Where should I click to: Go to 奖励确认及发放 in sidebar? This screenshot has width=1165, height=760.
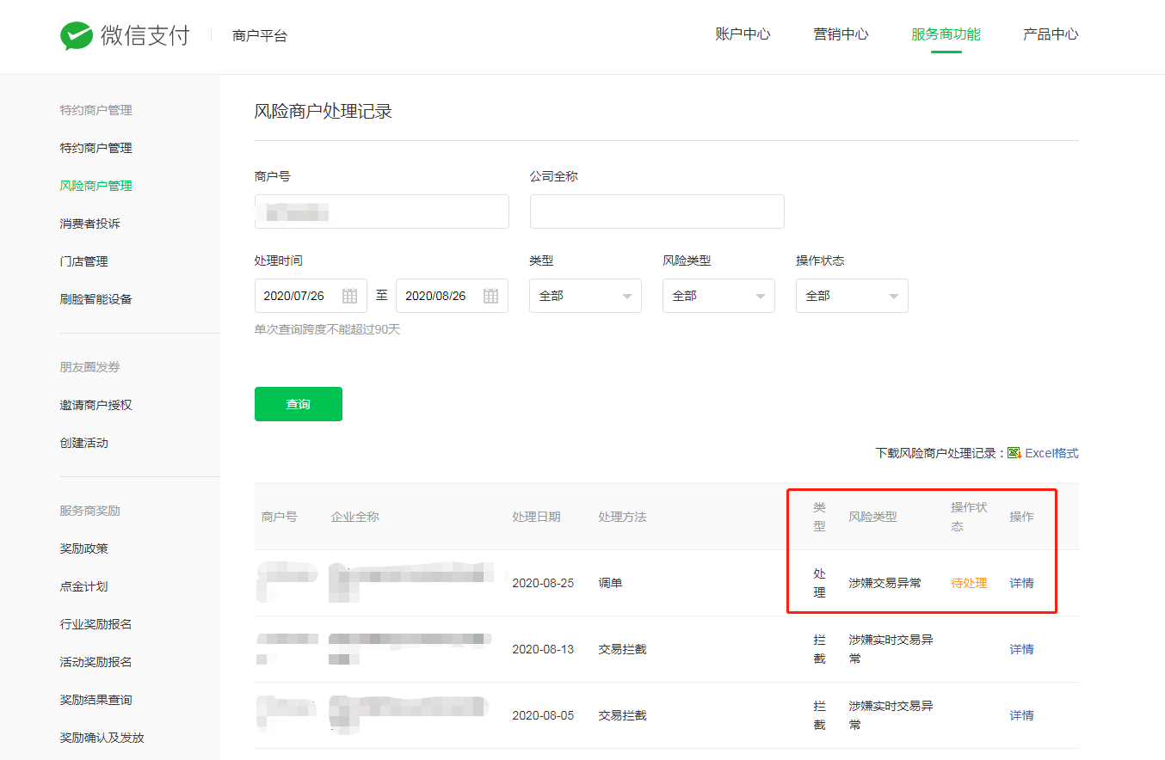click(x=102, y=738)
